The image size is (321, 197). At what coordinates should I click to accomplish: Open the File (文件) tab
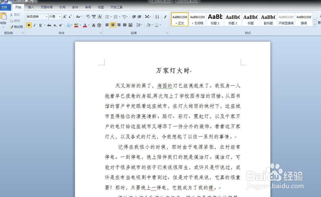pos(4,7)
